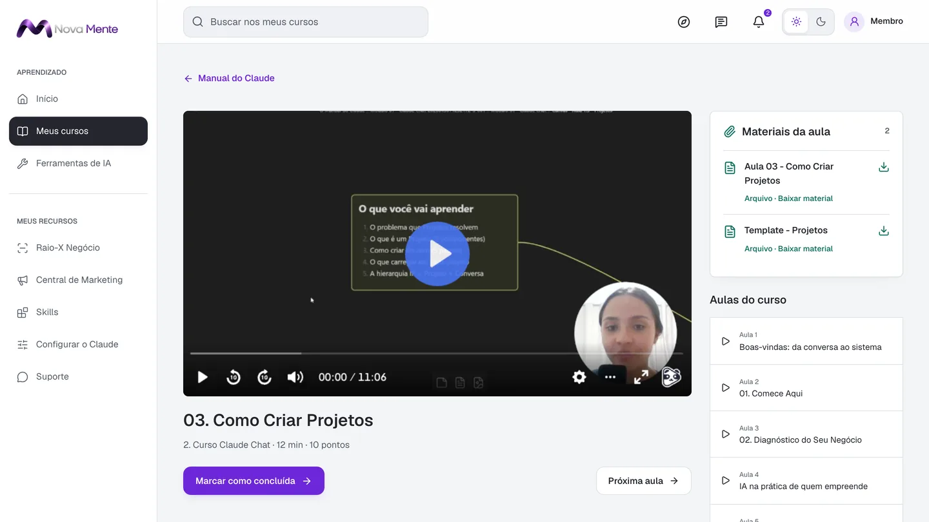Click the Nova Mente logo
Viewport: 929px width, 522px height.
tap(67, 28)
